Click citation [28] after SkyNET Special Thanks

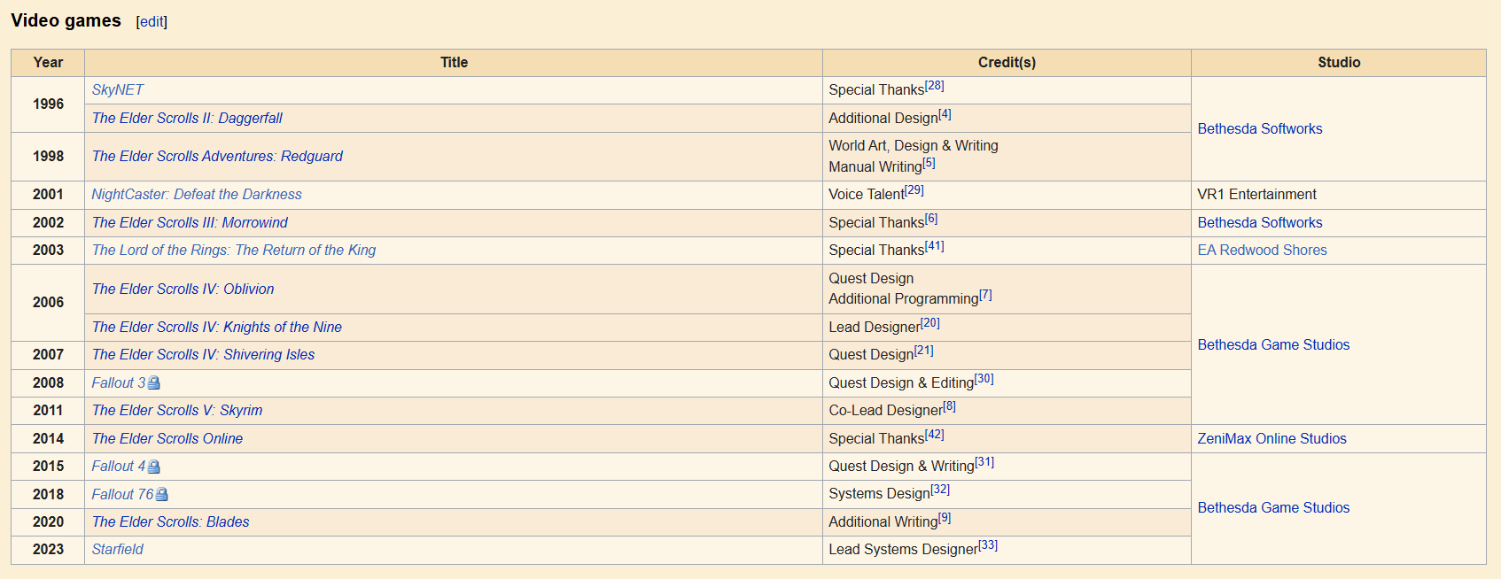coord(935,87)
